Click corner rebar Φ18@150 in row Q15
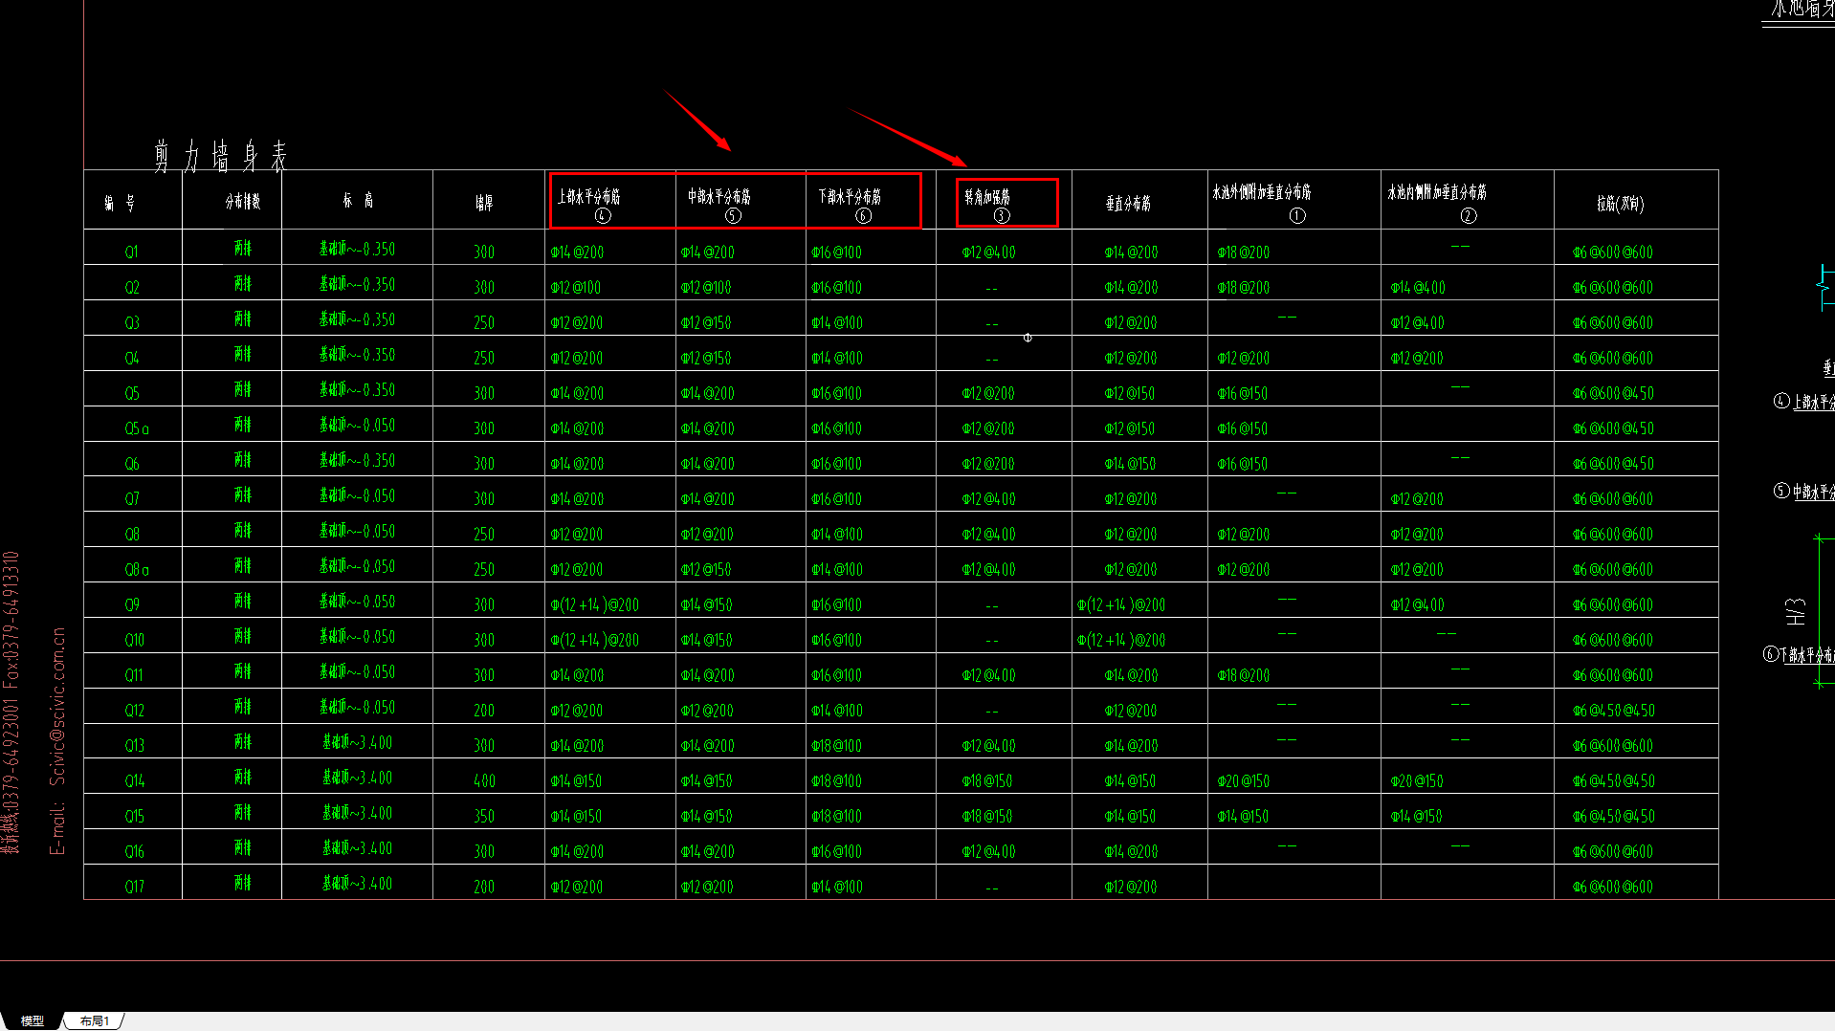Viewport: 1835px width, 1031px height. pyautogui.click(x=987, y=817)
